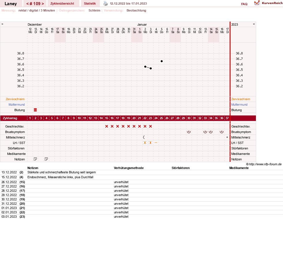
Task: Open the Statistik tab
Action: click(90, 3)
